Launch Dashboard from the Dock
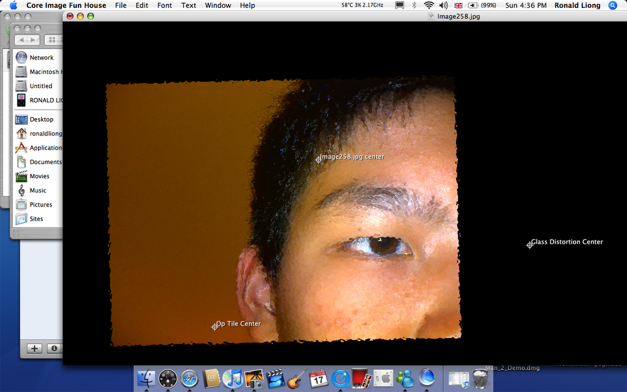Screen dimensions: 627x392 (168, 378)
